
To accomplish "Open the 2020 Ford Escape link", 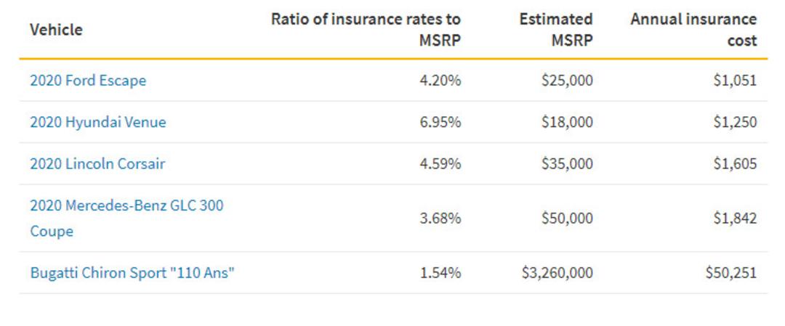I will 88,81.
